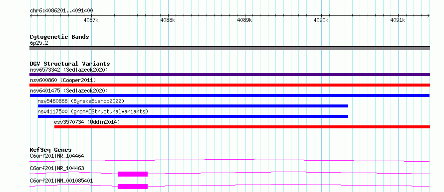Click the RefSeq Genes track title
The width and height of the screenshot is (444, 192).
51,150
